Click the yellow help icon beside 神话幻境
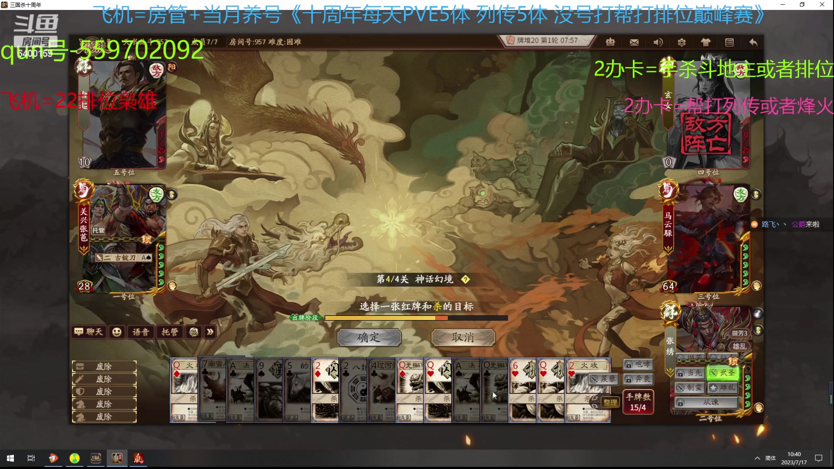834x469 pixels. tap(465, 279)
